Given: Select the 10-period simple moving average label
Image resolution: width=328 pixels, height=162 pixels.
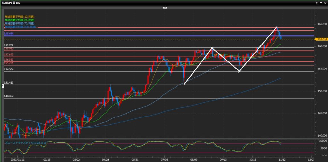Looking at the screenshot, I should (x=20, y=17).
